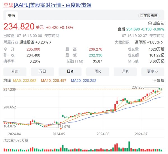Image resolution: width=168 pixels, height=154 pixels.
Task: Click the plus icon beside 加自选
Action: coord(150,23)
